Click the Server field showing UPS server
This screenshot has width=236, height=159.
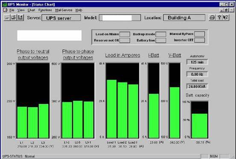coord(61,18)
